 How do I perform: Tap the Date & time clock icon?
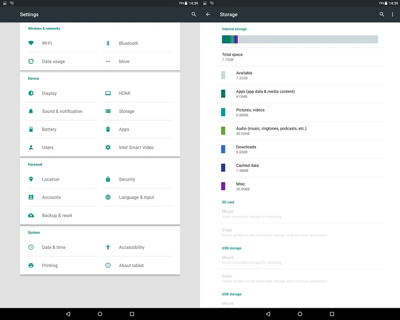tap(31, 247)
